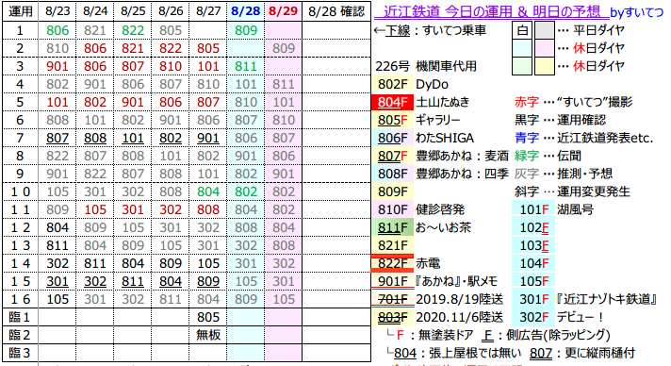
Task: Click the 809F legend cell
Action: [392, 191]
